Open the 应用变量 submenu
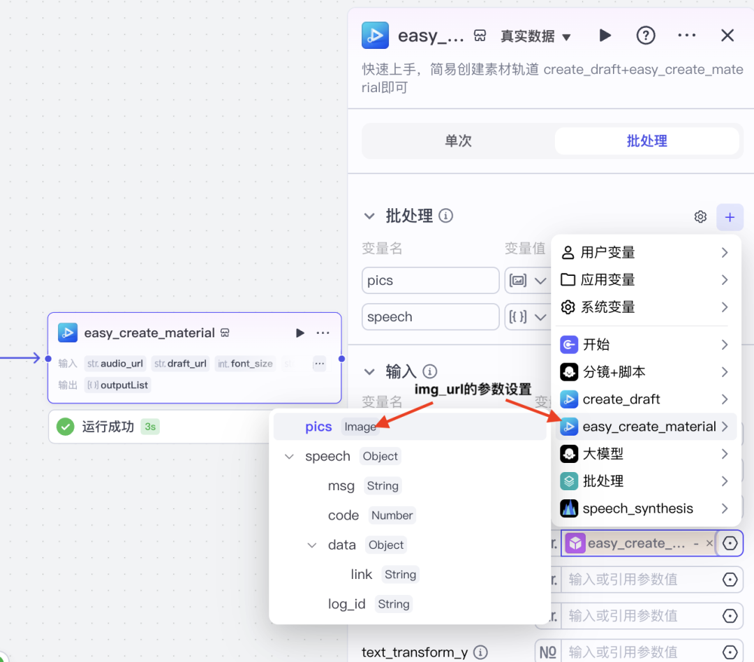 point(645,280)
